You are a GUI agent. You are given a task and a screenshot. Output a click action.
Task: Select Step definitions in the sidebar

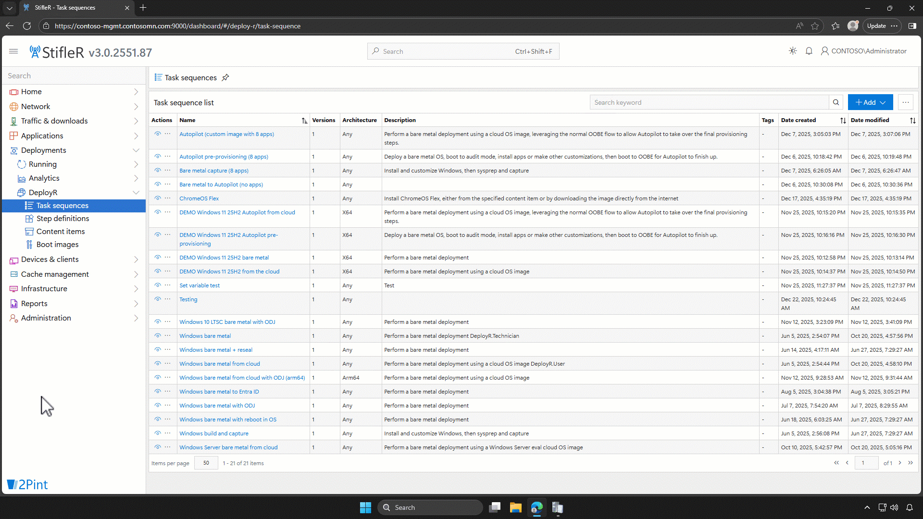click(x=62, y=219)
